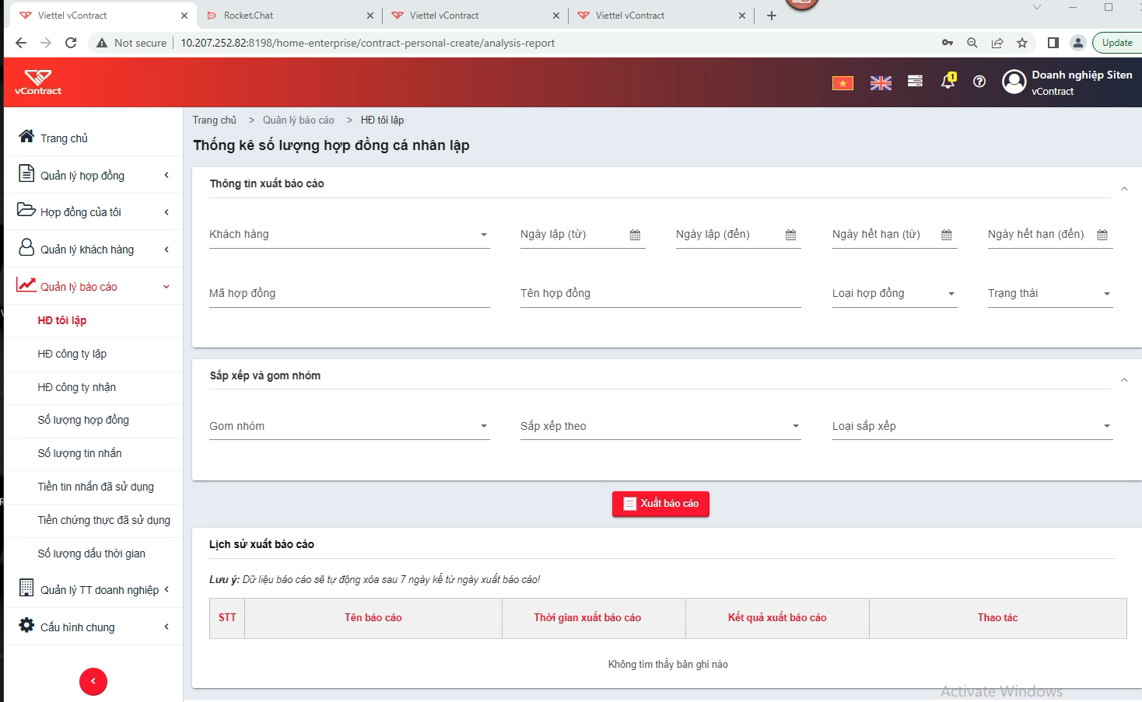1142x702 pixels.
Task: Open calendar picker for Ngày hết hạn (đến)
Action: pos(1102,235)
